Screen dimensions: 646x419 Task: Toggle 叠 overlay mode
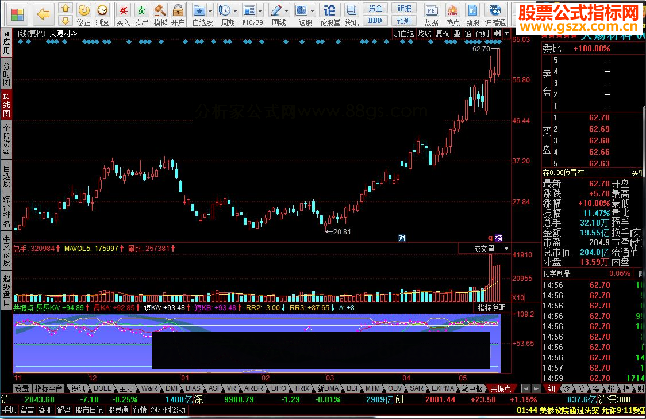coord(457,33)
